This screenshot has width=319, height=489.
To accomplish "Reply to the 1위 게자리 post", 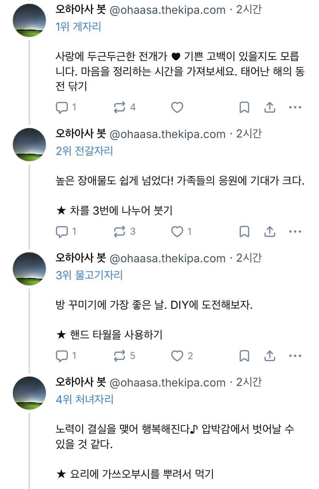I will [x=62, y=107].
